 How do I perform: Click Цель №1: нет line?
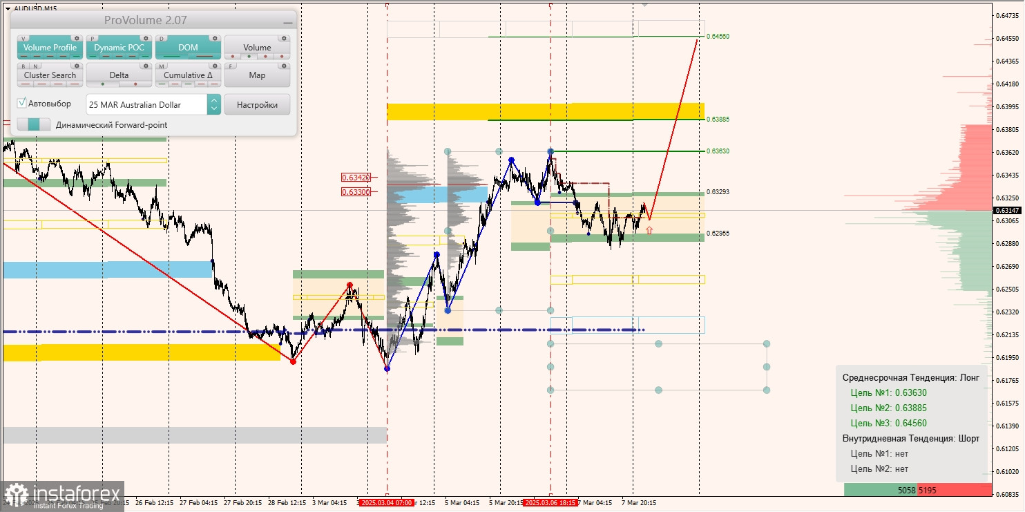879,453
